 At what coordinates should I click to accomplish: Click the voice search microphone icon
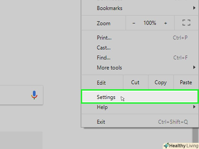(x=34, y=95)
